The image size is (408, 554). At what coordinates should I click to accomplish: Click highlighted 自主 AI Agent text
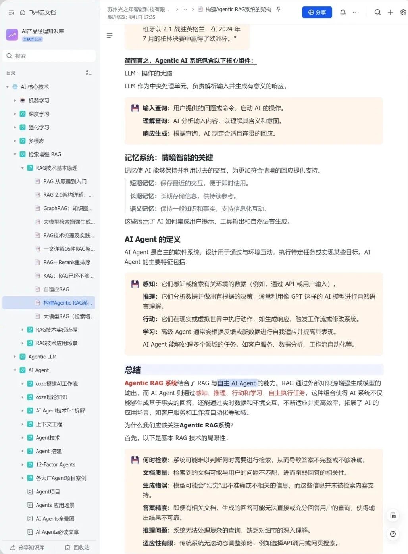click(237, 383)
